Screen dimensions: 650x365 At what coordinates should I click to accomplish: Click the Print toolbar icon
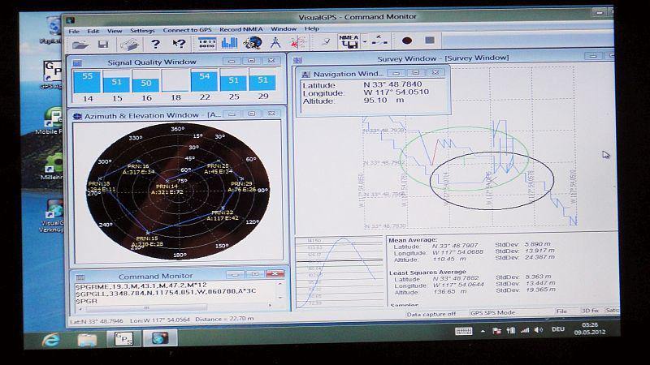pyautogui.click(x=129, y=44)
